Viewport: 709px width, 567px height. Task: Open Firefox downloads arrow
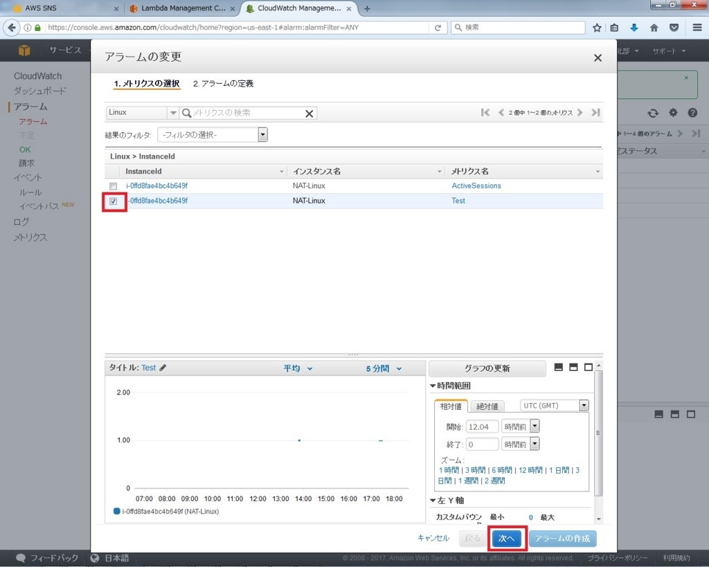pos(634,28)
